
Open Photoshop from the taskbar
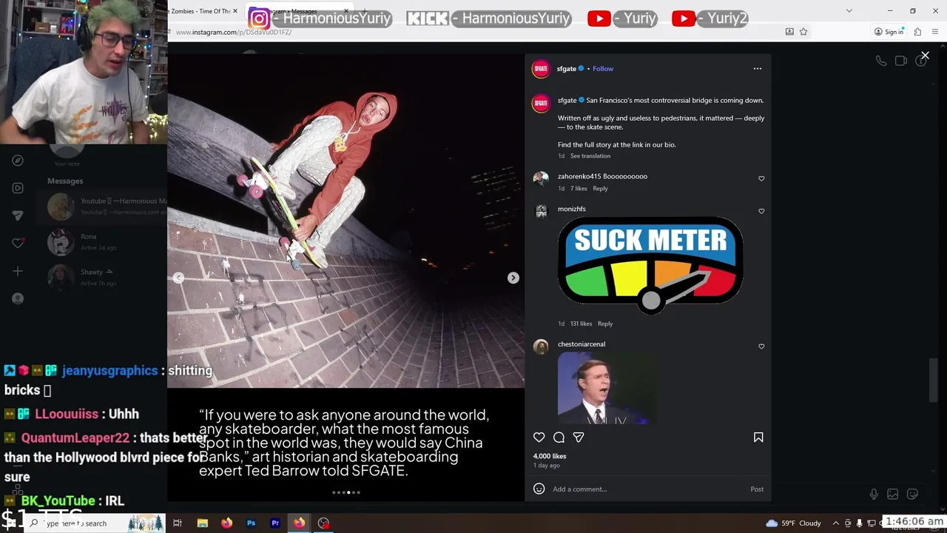(251, 523)
